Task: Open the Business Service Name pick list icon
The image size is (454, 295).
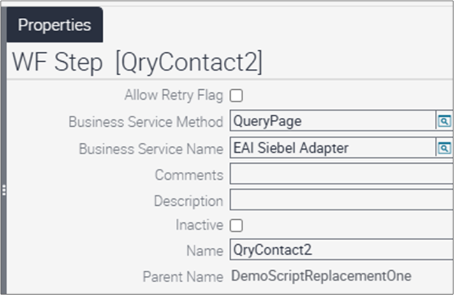Action: 443,148
